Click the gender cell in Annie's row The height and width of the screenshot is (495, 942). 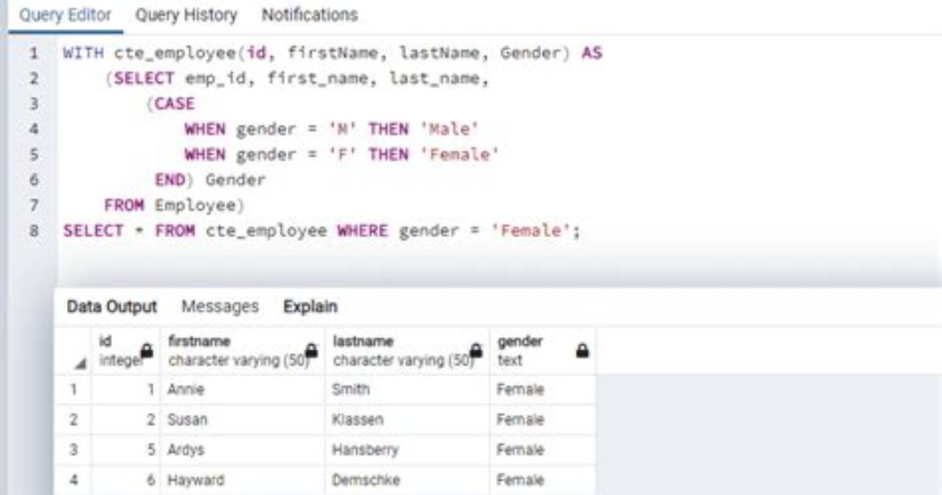(543, 389)
